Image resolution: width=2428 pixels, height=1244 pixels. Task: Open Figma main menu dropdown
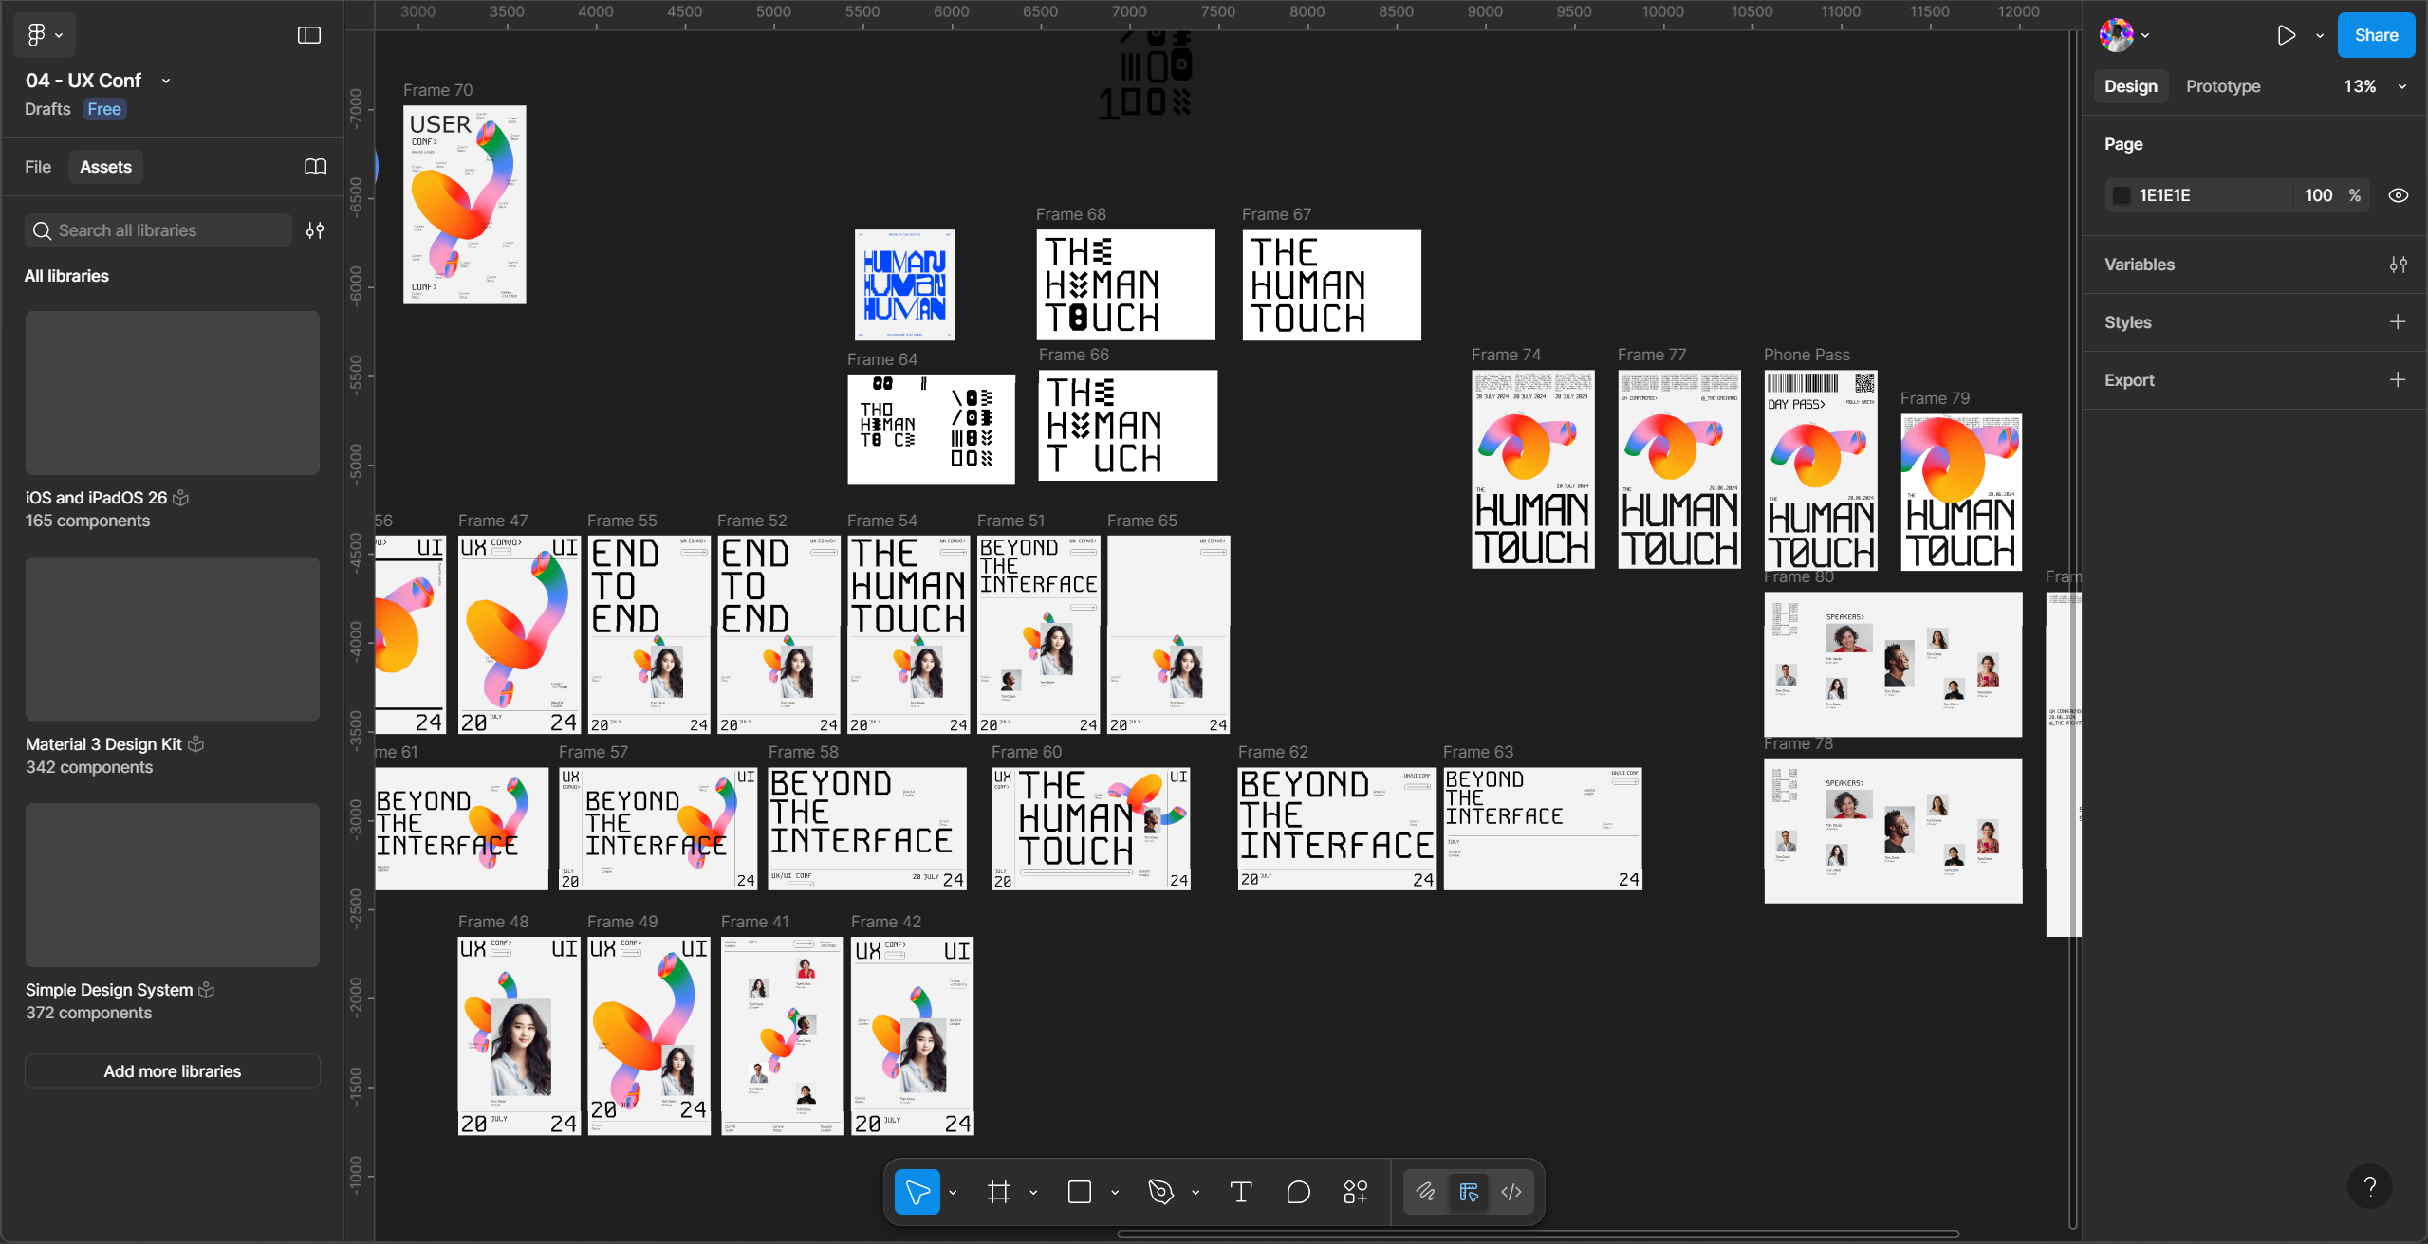point(44,35)
